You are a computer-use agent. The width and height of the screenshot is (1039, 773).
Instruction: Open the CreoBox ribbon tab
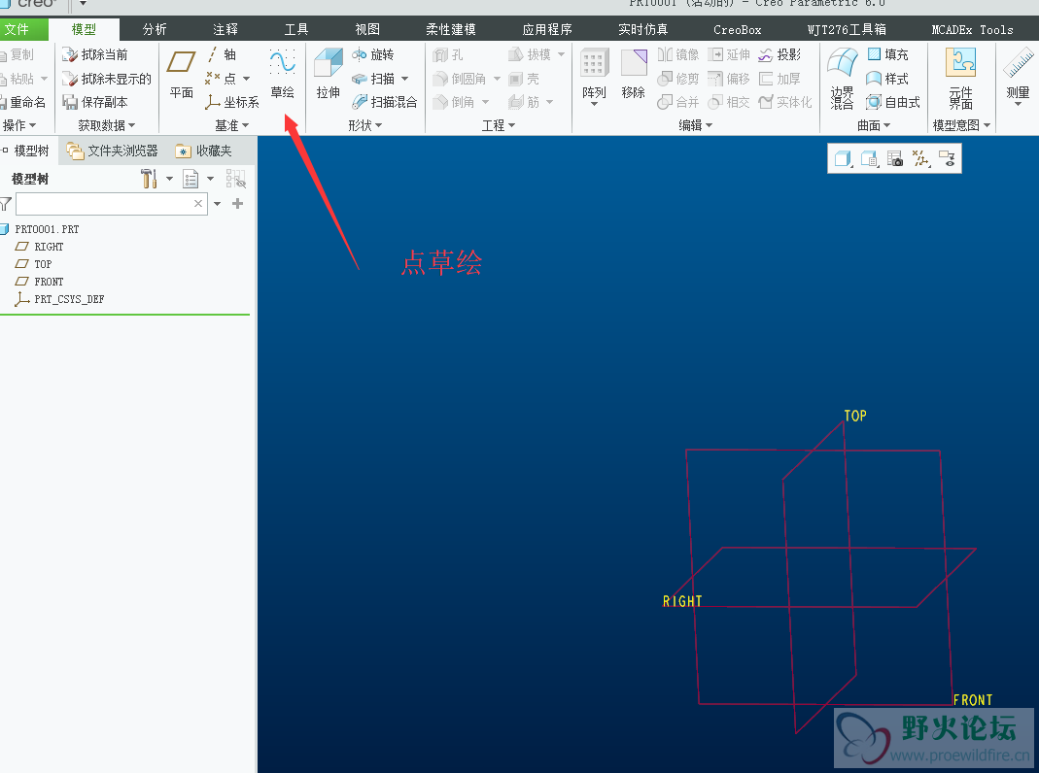[738, 29]
